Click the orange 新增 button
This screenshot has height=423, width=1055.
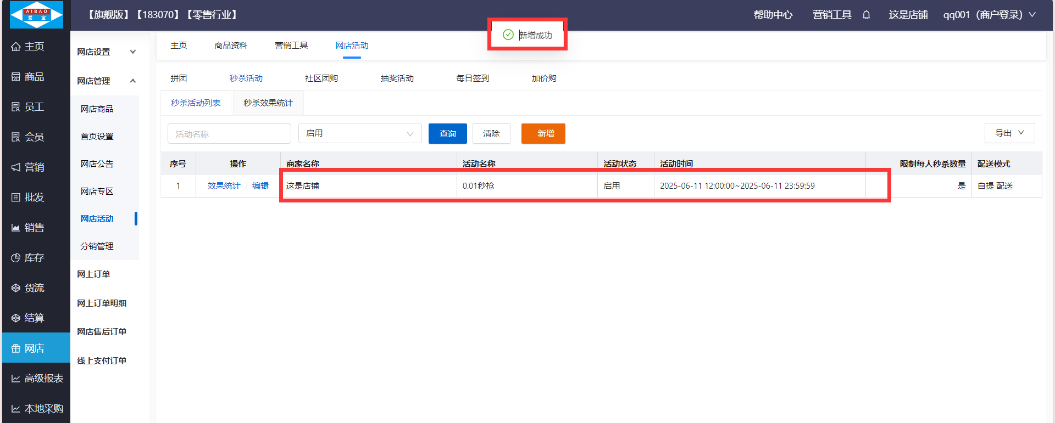543,133
